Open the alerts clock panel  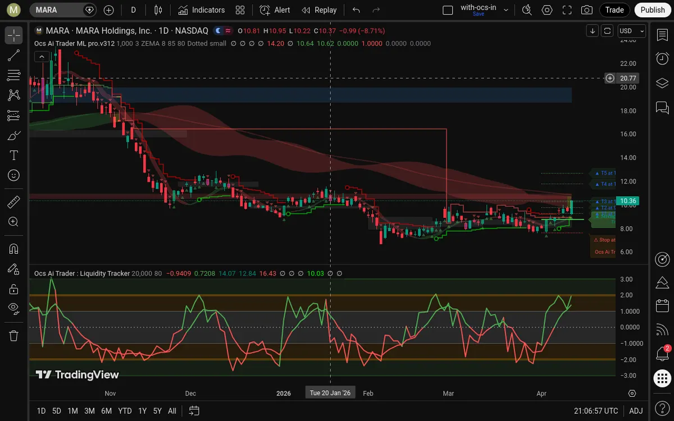pos(662,58)
